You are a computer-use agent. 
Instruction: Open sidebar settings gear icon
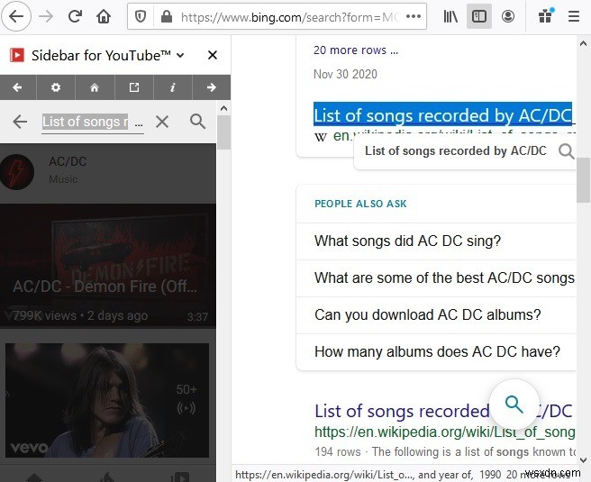56,87
